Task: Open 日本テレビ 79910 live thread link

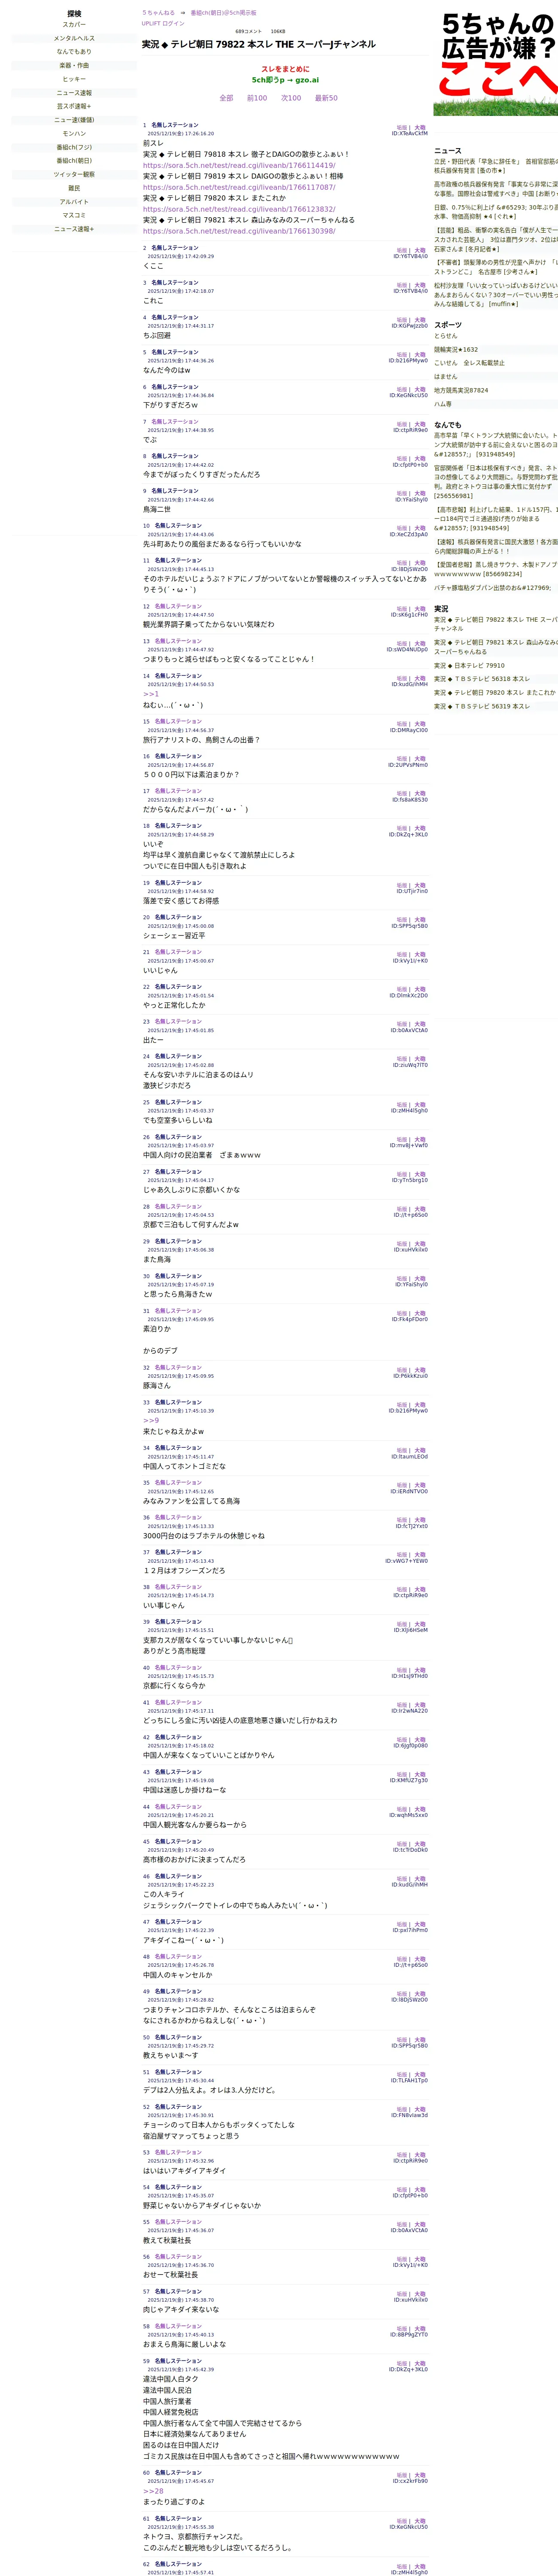Action: pyautogui.click(x=469, y=665)
